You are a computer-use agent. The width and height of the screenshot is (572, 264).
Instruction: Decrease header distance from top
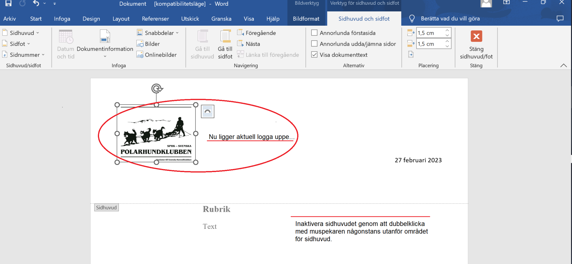pyautogui.click(x=447, y=35)
